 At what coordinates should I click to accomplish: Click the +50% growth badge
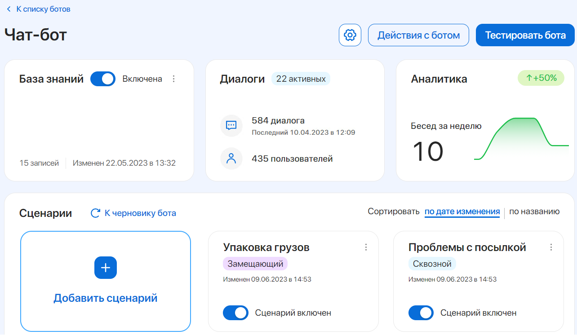pos(541,78)
